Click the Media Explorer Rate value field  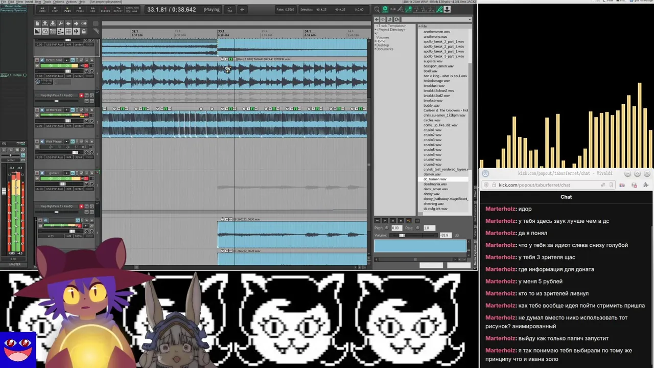(429, 228)
